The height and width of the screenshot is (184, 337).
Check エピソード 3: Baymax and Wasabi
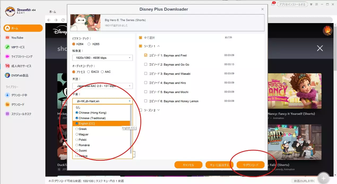[146, 74]
